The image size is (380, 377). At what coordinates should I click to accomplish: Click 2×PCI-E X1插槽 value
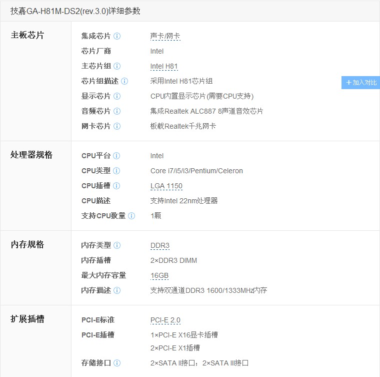coord(175,348)
